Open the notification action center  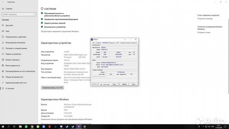225,126
